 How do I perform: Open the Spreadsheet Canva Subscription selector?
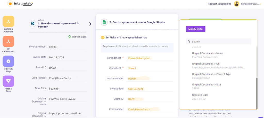pos(139,58)
